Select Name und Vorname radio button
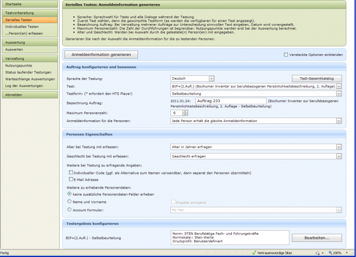 pos(69,202)
